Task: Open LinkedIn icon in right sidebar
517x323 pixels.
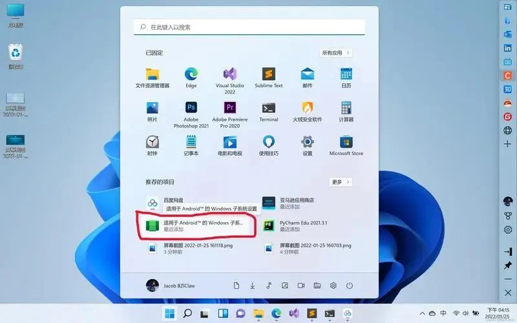Action: 508,48
